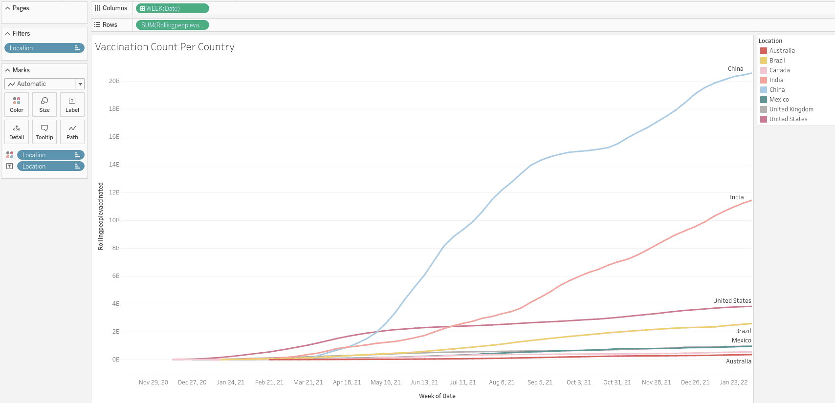This screenshot has width=835, height=403.
Task: Open the Color marks card
Action: [x=17, y=104]
